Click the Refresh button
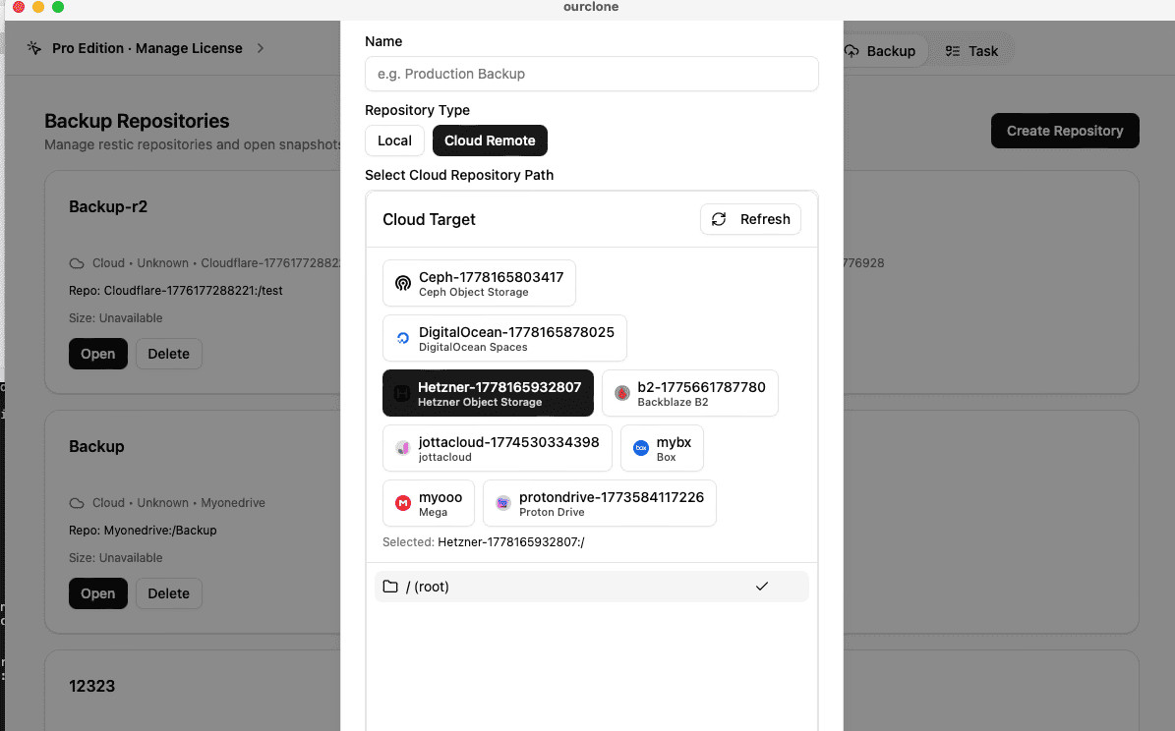This screenshot has width=1175, height=731. point(751,219)
